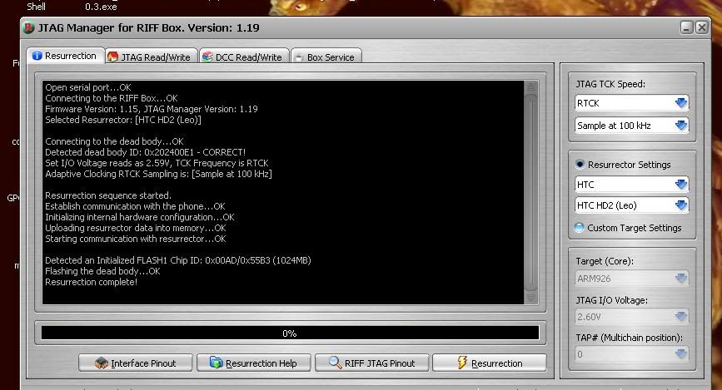Click the 'Firmware Version: 1.15' log line
Viewport: 722px width, 390px height.
click(152, 109)
